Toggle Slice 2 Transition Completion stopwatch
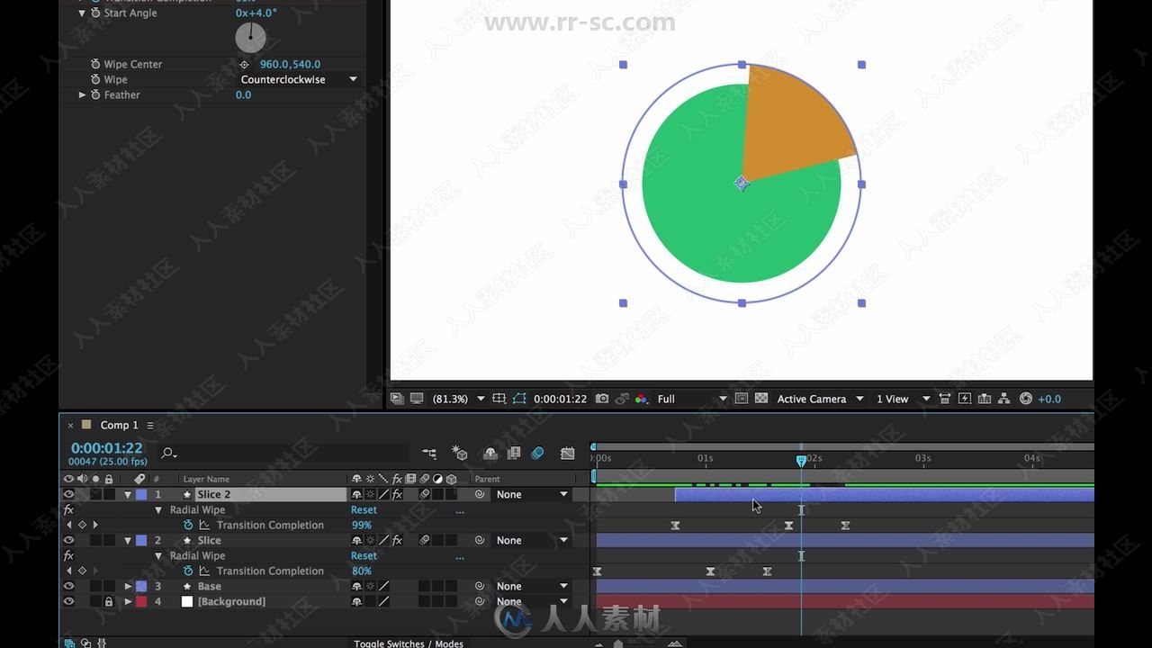The image size is (1152, 648). 188,525
